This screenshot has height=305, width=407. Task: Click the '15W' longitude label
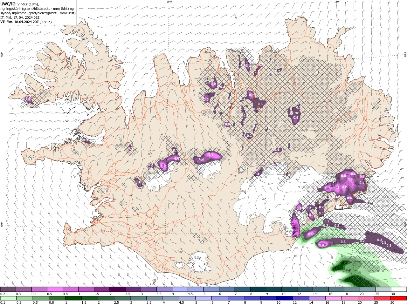tap(337, 2)
